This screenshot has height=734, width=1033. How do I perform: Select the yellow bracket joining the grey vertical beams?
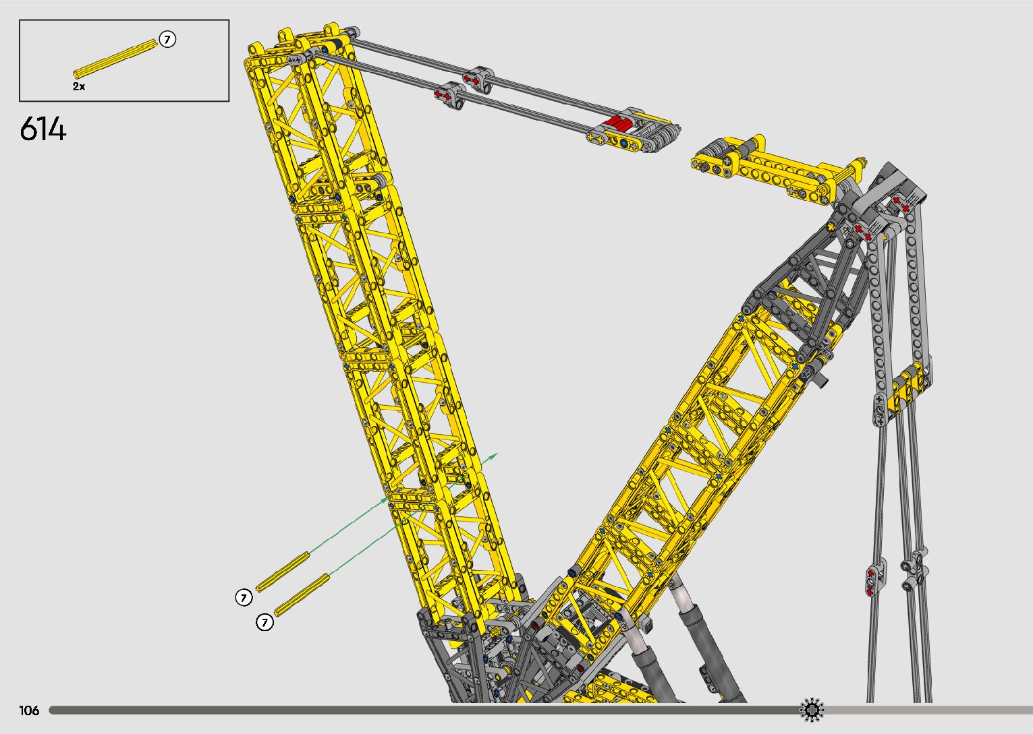point(911,384)
